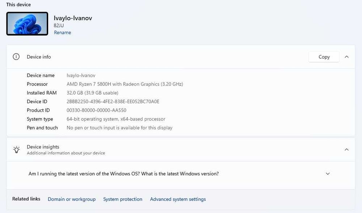Open System protection link

pyautogui.click(x=123, y=199)
